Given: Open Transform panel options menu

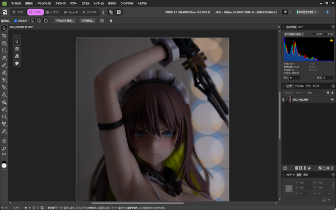Looking at the screenshot, I should pyautogui.click(x=333, y=175).
